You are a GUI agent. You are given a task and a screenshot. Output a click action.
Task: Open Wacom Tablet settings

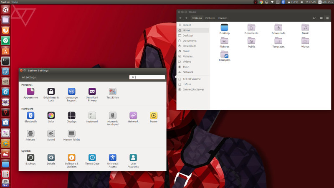pyautogui.click(x=71, y=135)
